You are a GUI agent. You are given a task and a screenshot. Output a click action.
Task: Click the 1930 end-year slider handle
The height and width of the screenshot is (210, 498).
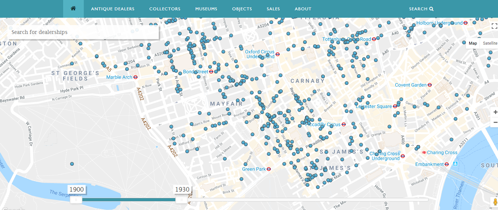click(x=181, y=200)
